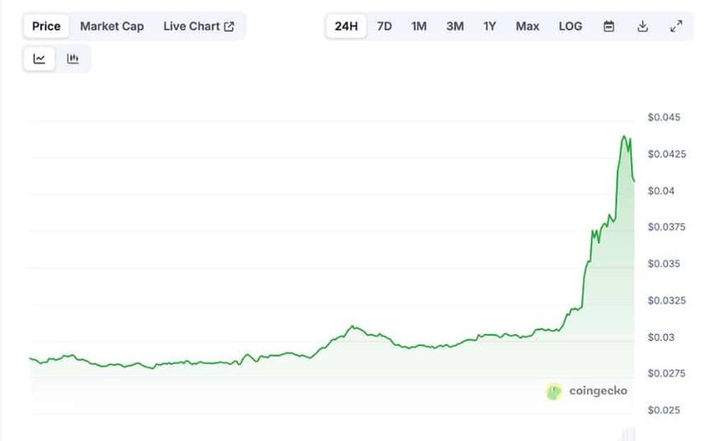
Task: Select the 24H time range
Action: point(346,26)
